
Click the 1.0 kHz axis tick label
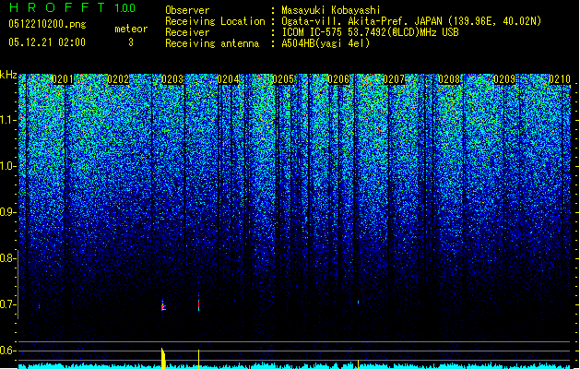[x=8, y=166]
